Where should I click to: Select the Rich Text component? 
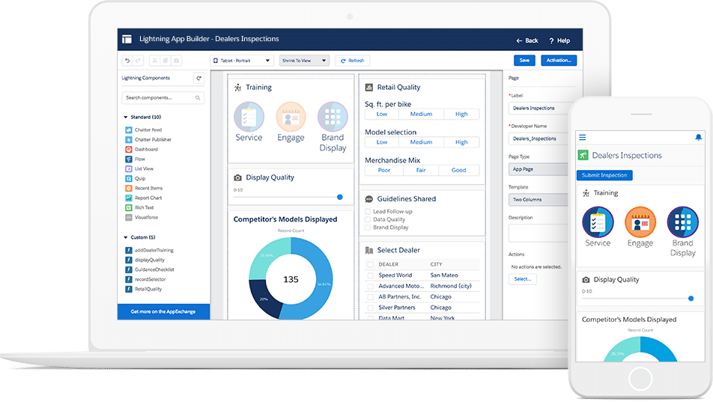pos(139,208)
